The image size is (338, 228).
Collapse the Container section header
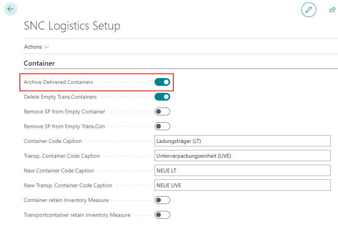[x=39, y=63]
